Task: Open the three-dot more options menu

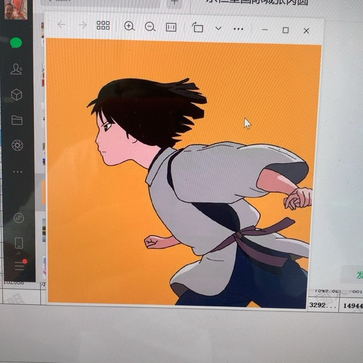Action: pyautogui.click(x=238, y=28)
